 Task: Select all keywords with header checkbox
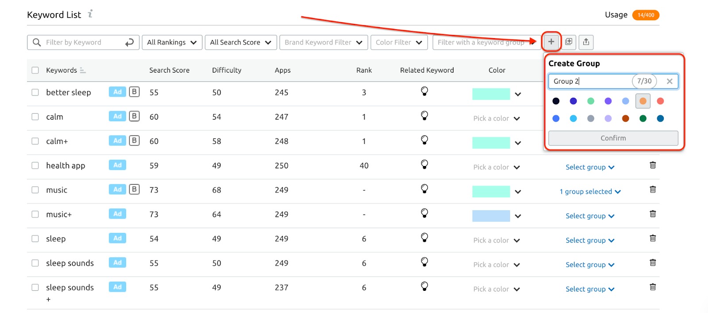[35, 70]
